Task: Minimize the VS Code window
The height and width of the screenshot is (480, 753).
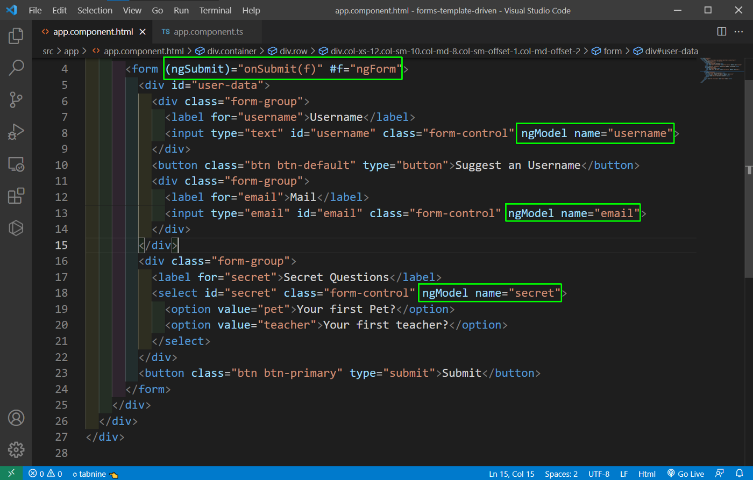Action: coord(677,10)
